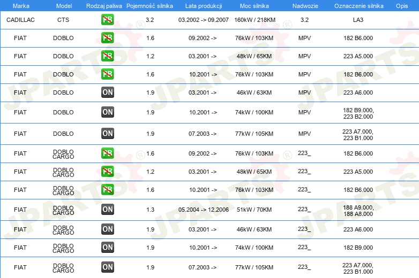Click 77kW / 105KM power in Doblo Cargo row
This screenshot has height=278, width=419.
coord(254,267)
